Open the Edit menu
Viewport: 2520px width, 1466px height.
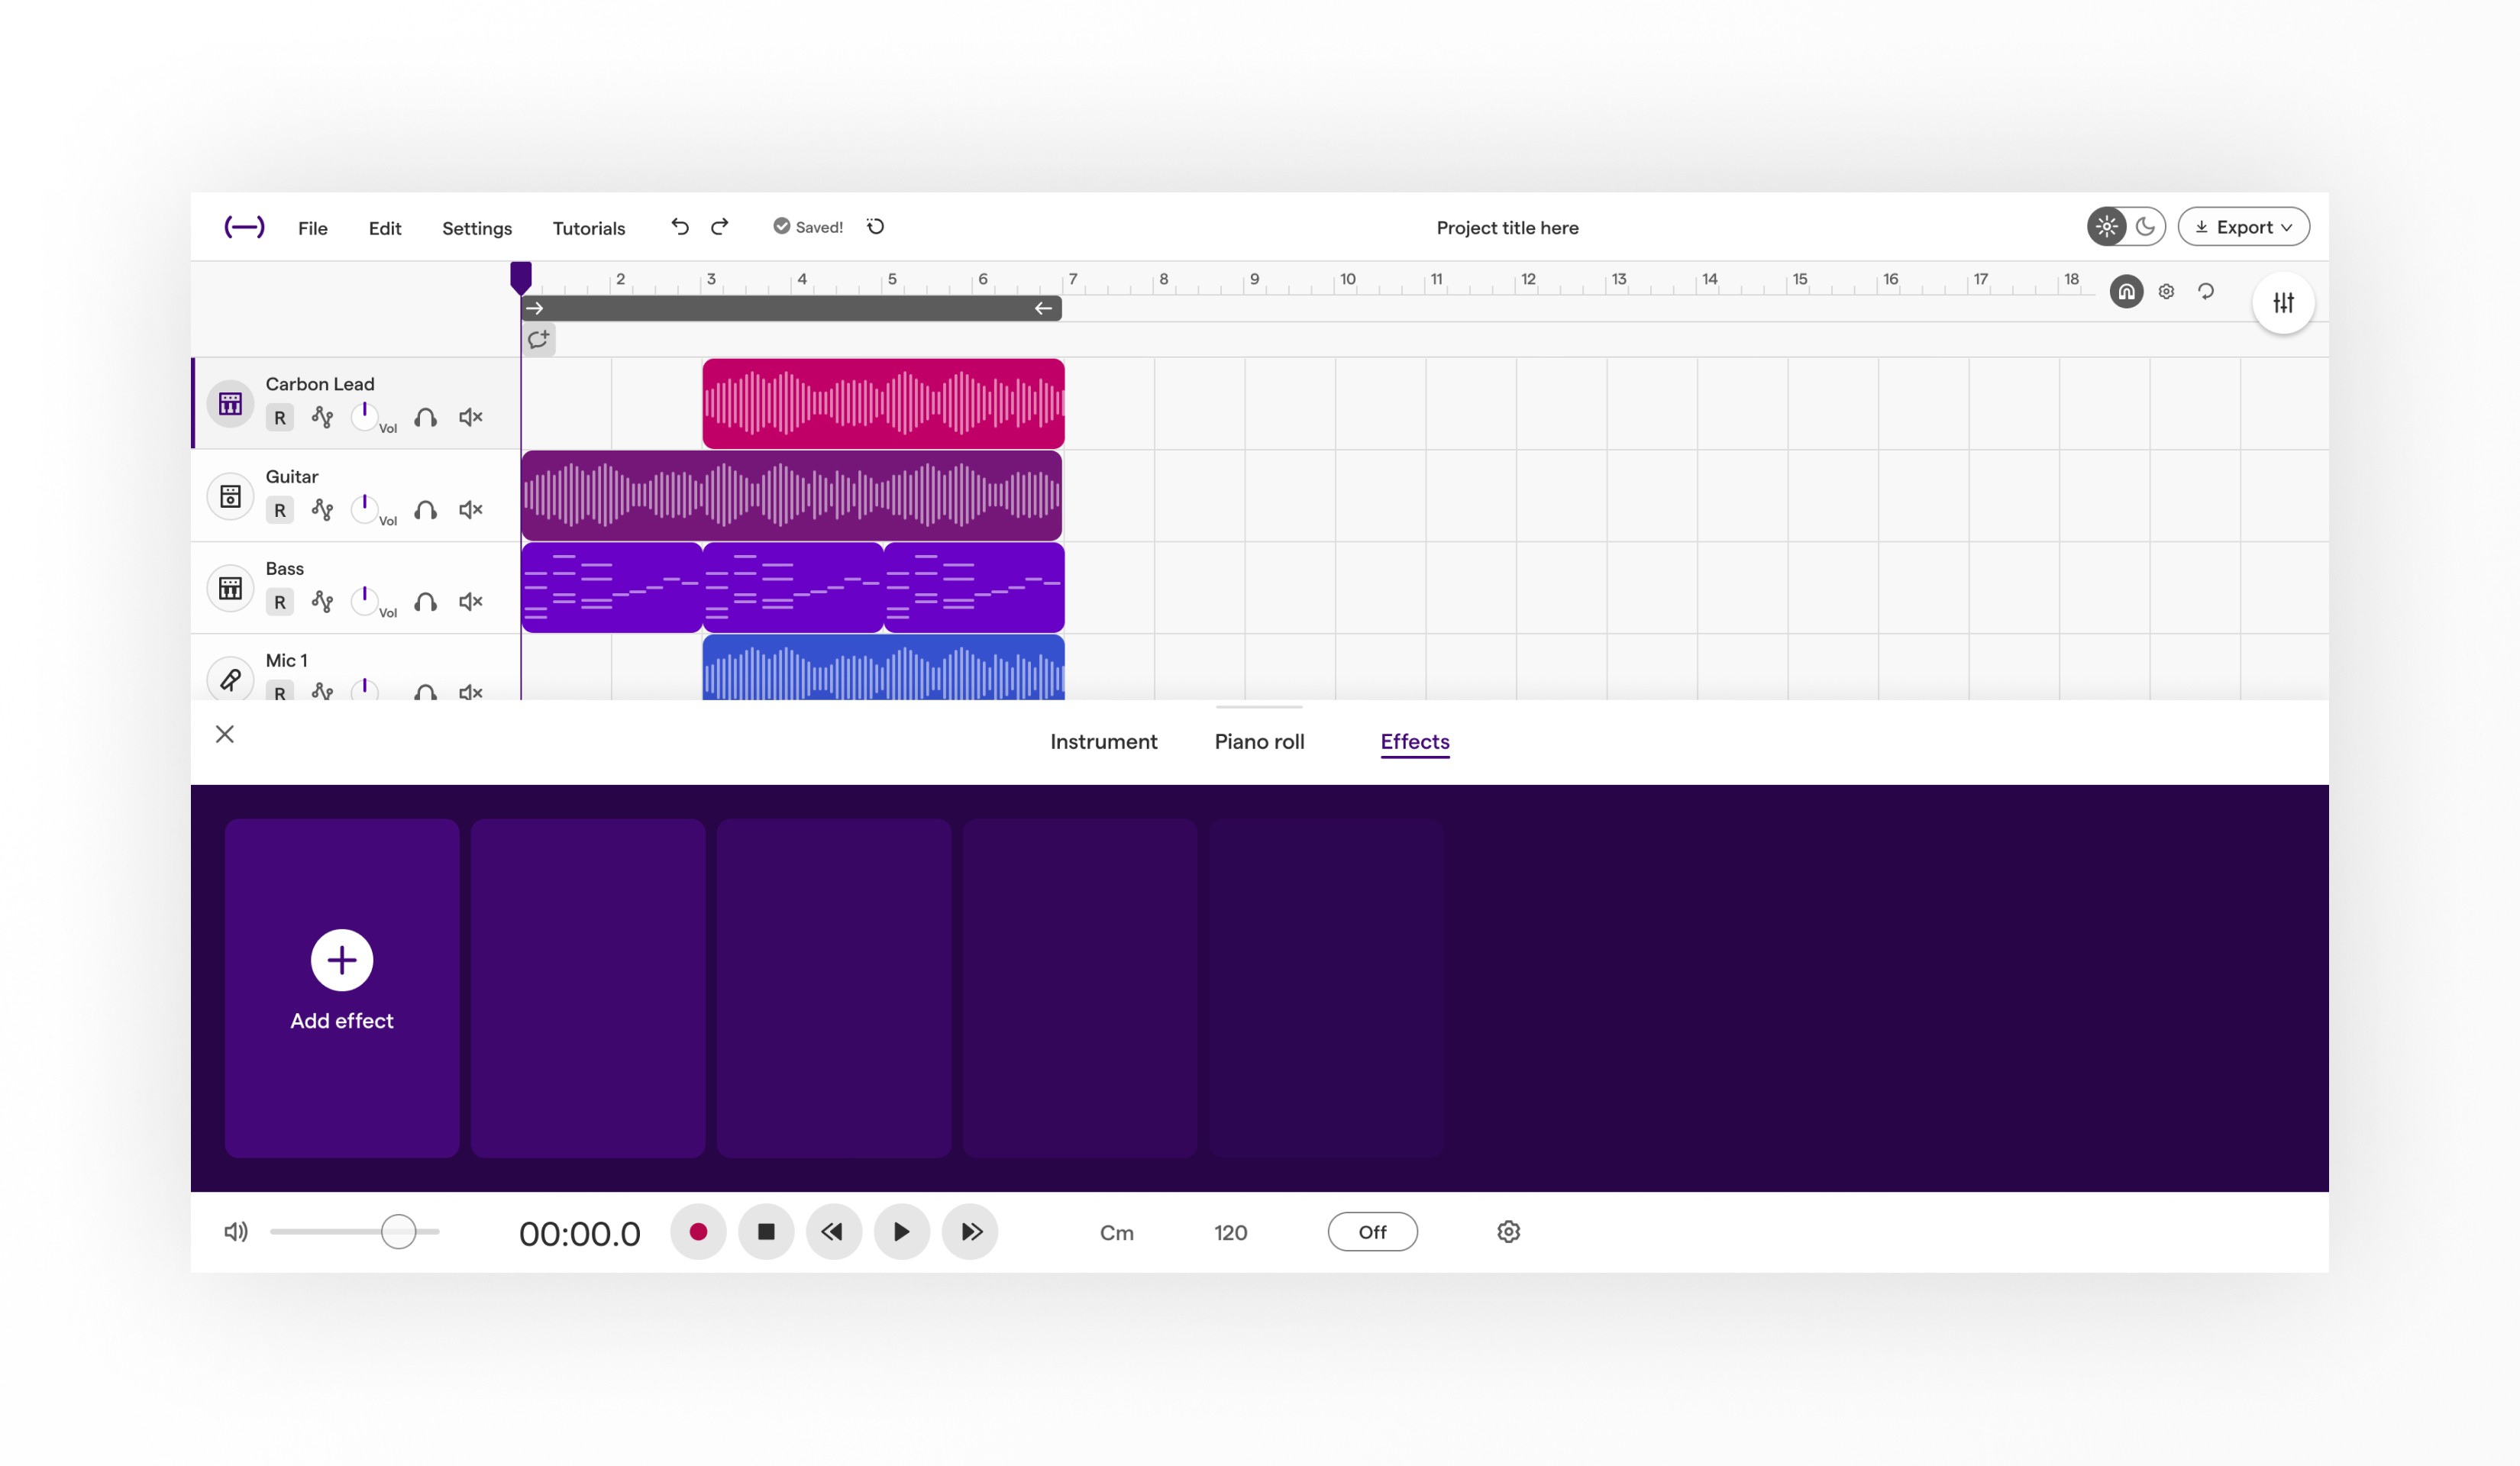click(385, 228)
